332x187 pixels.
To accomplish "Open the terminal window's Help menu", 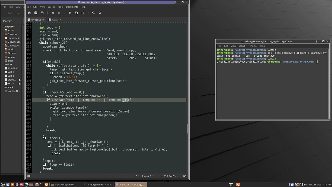I will [262, 46].
